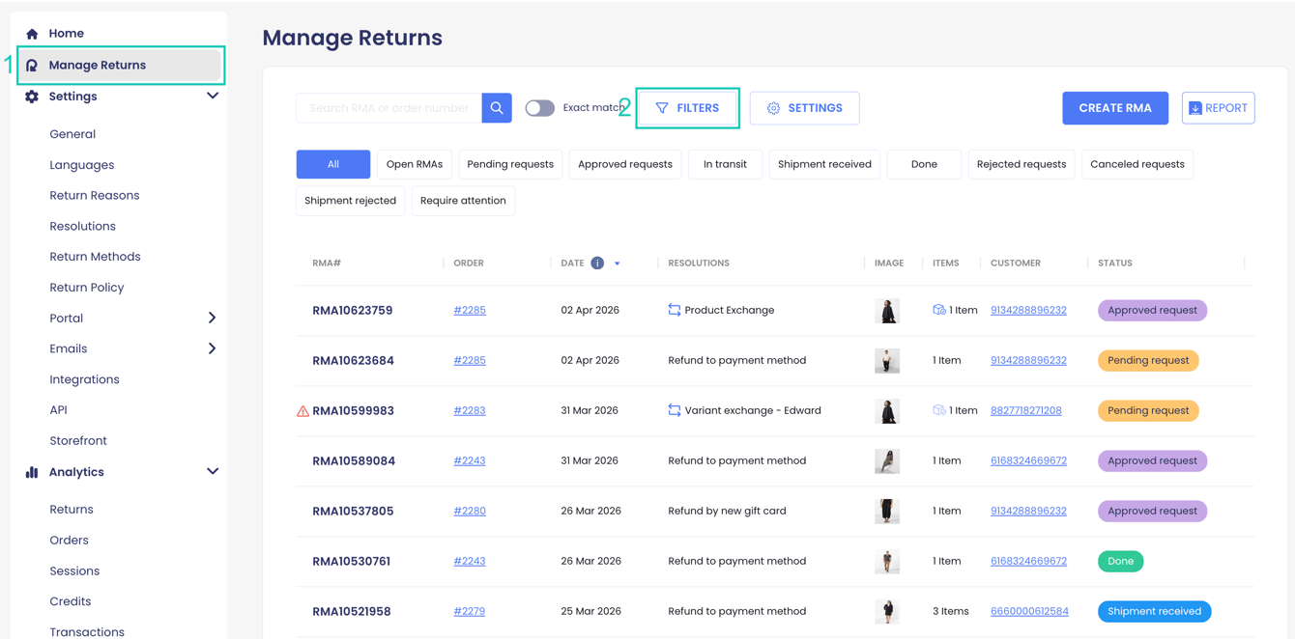Open Return Policy in the sidebar

tap(87, 288)
